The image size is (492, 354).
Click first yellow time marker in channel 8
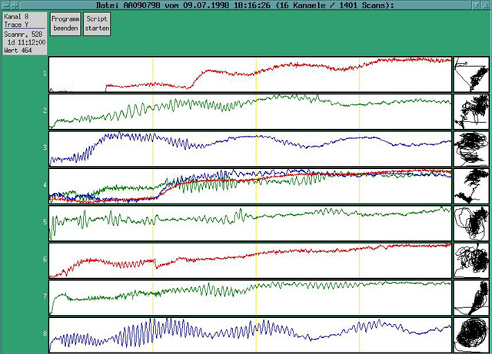click(153, 335)
